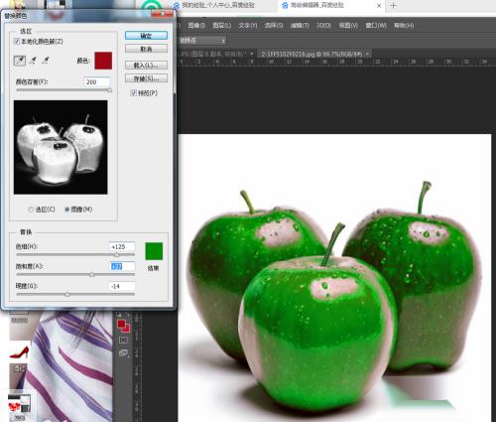Select the 图像(M) radio button
This screenshot has width=496, height=422.
66,210
